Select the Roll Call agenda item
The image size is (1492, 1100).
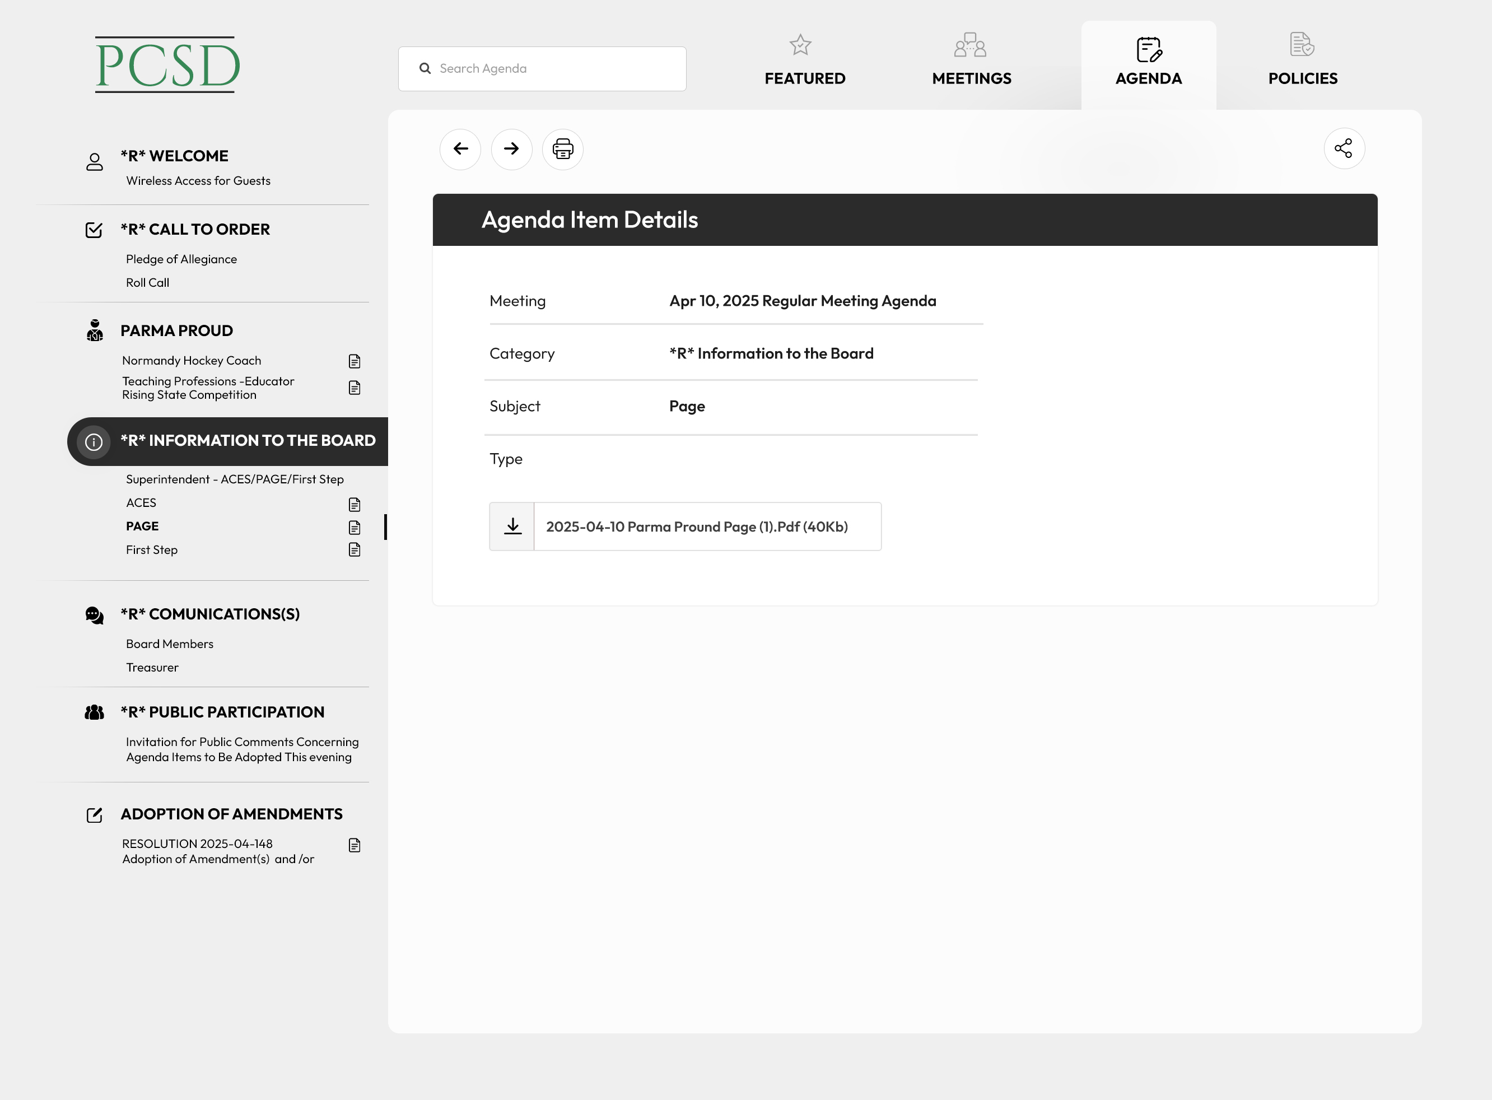[147, 283]
